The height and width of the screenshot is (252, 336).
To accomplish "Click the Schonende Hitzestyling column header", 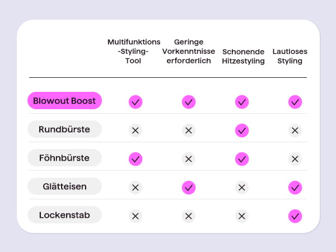I will (243, 56).
